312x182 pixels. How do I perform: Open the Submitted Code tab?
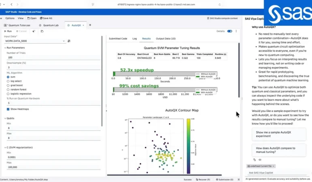(118, 38)
